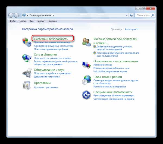Open the Вид menu
This screenshot has width=163, height=144.
tap(32, 21)
